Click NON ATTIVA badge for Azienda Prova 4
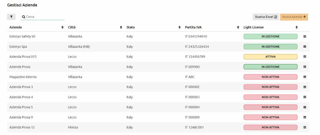 point(270,97)
